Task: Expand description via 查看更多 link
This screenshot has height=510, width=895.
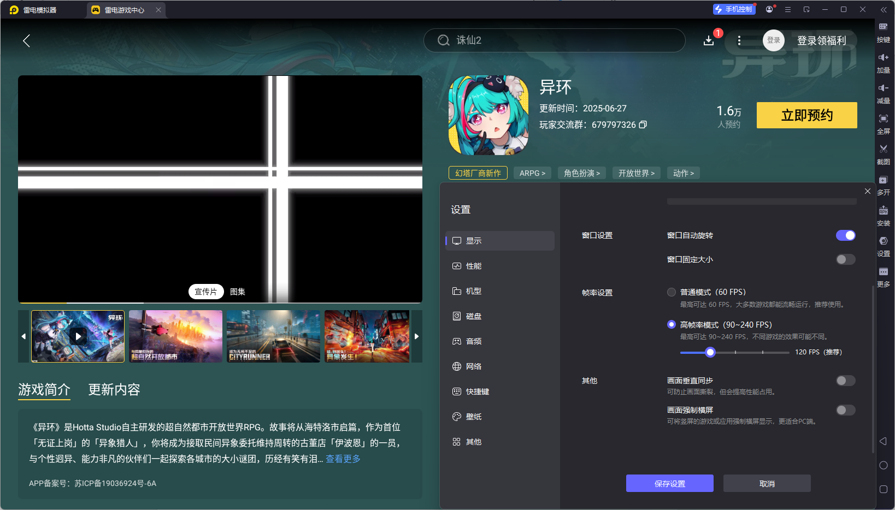Action: coord(343,459)
